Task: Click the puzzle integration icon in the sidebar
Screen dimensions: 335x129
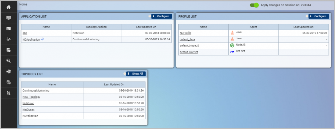Action: pyautogui.click(x=9, y=71)
